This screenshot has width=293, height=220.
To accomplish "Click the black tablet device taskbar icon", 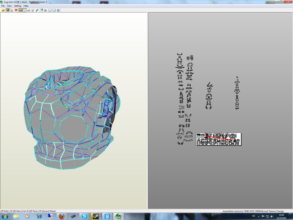I will click(x=73, y=217).
